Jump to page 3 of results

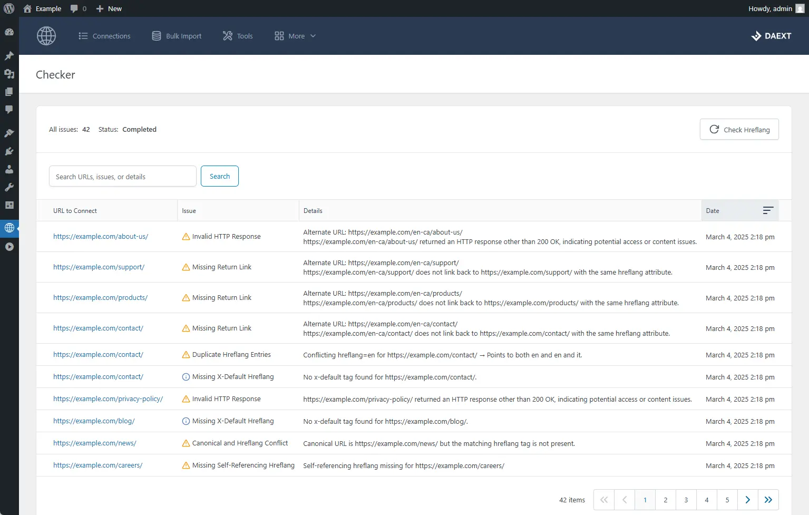click(x=686, y=499)
